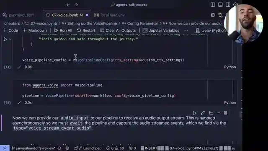Open the Config Parameter breadcrumb
Screen dimensions: 268x151
[140, 23]
